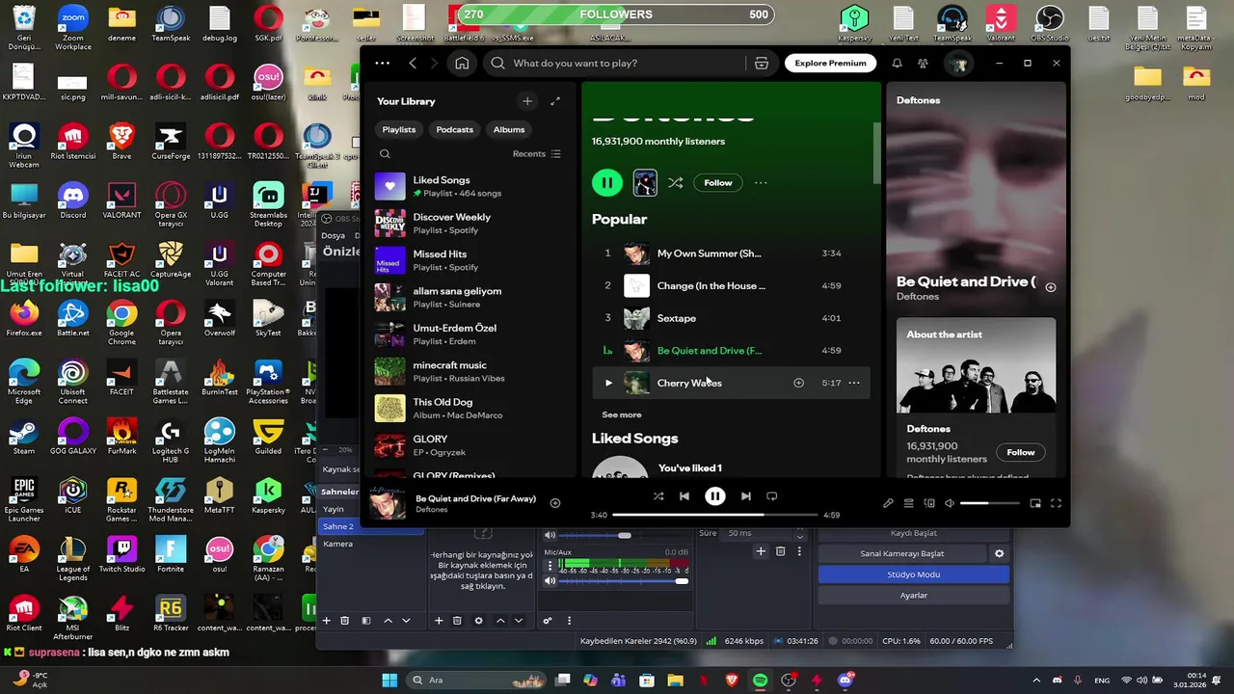Viewport: 1234px width, 694px height.
Task: Open Friend Activity icon
Action: 924,63
